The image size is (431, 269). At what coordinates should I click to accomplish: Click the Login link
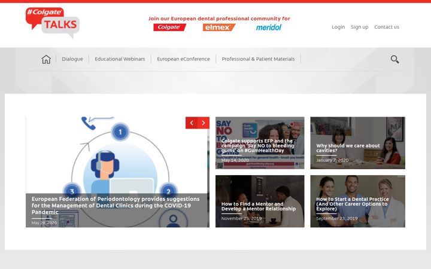(338, 27)
